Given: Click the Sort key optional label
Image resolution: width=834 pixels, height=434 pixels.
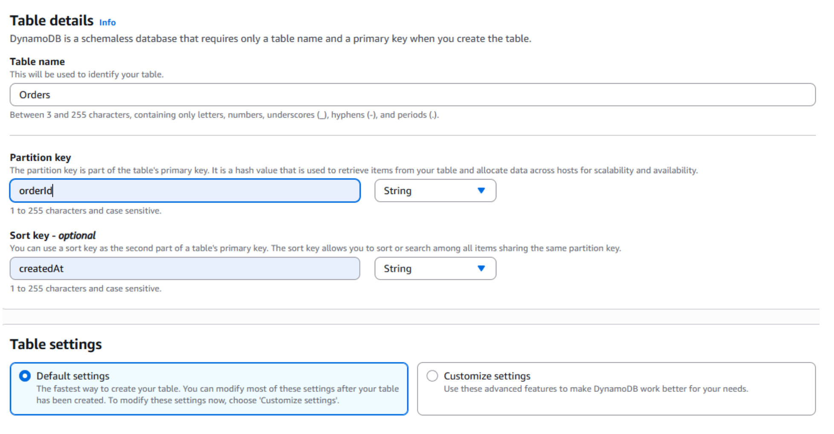Looking at the screenshot, I should coord(52,235).
